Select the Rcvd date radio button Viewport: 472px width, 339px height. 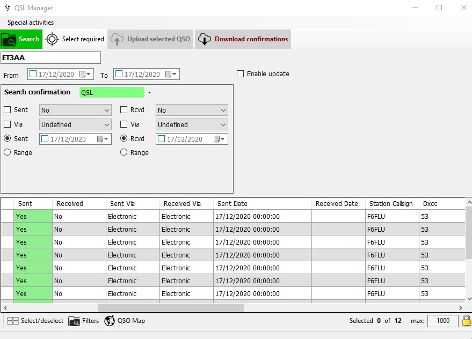(x=124, y=138)
